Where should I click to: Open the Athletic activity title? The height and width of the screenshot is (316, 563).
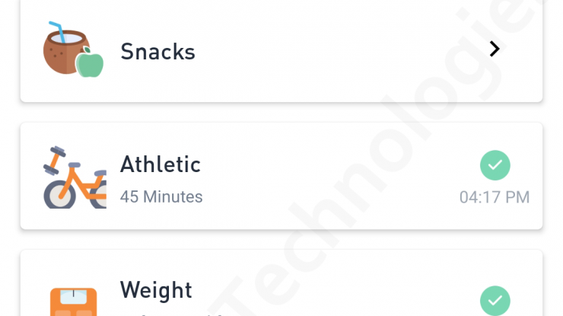160,164
